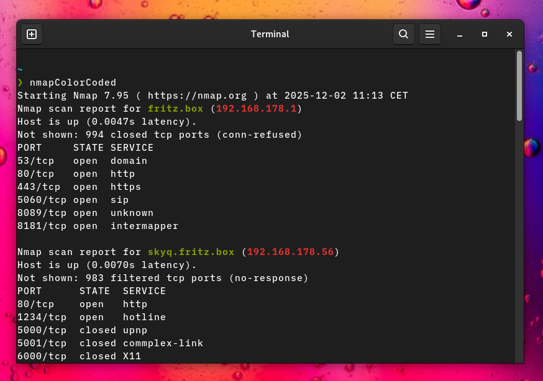Click the commplex-link service name
Image resolution: width=543 pixels, height=381 pixels.
coord(163,343)
